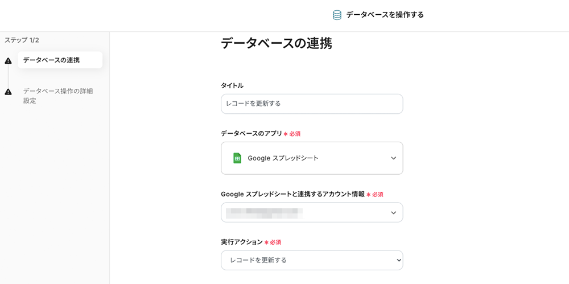Click the warning icon beside データベースの連携 step
This screenshot has width=569, height=284.
tap(8, 61)
